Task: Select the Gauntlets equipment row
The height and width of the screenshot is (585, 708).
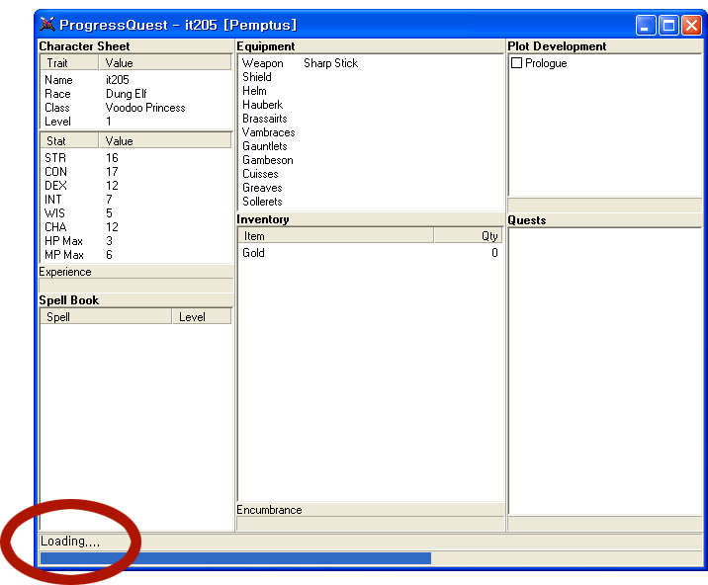Action: coord(370,146)
